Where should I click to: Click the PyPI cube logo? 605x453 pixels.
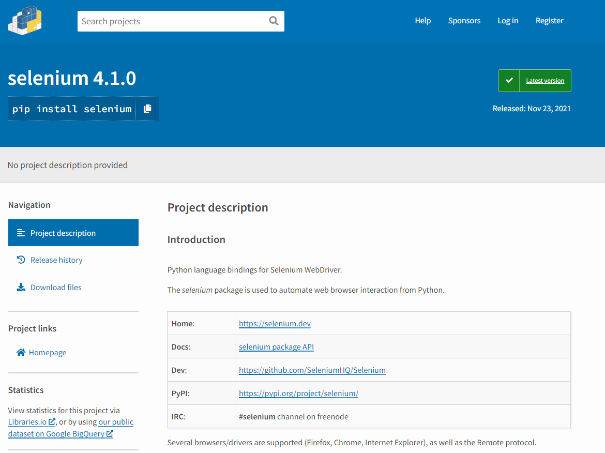pos(25,21)
